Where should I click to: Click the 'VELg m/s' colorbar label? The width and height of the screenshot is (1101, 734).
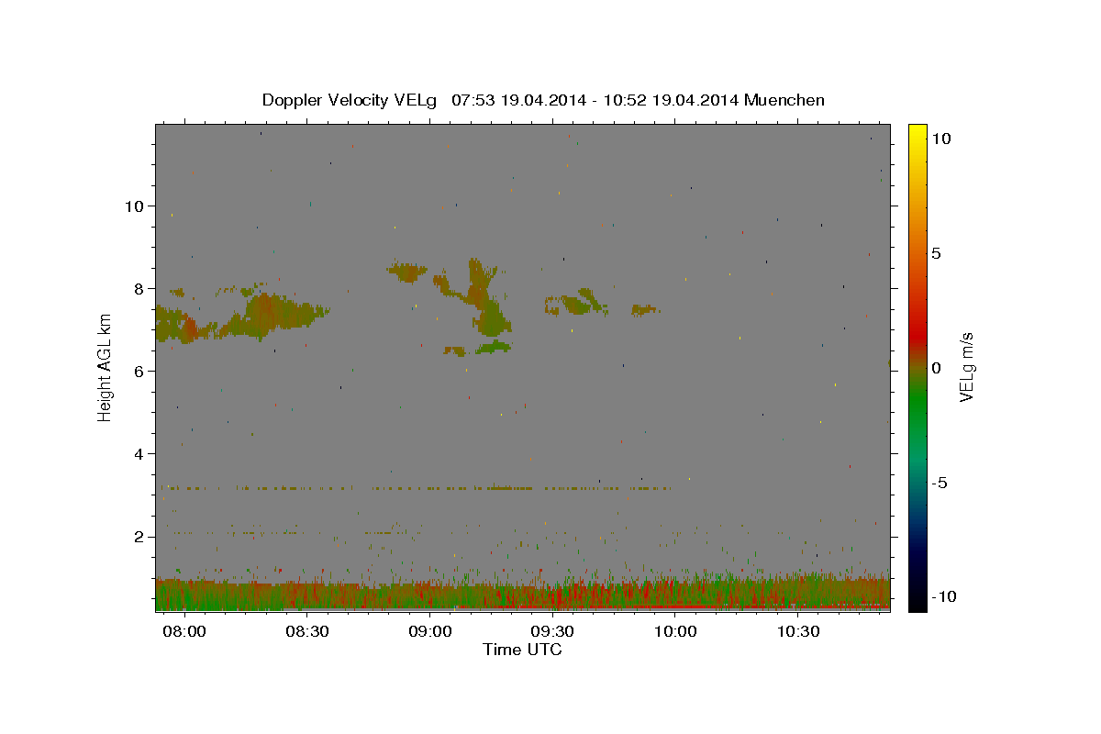[966, 367]
